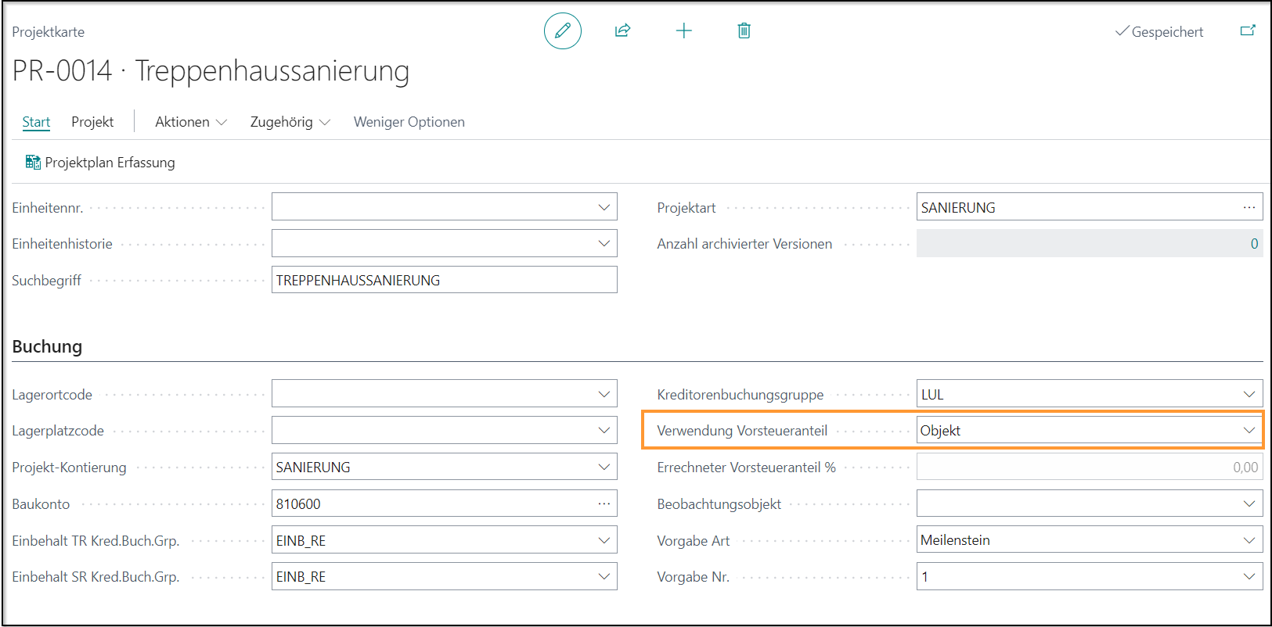Click the pencil edit icon
This screenshot has height=627, width=1272.
(562, 31)
